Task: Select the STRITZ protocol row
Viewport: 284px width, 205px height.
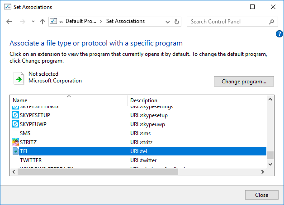Action: point(139,142)
